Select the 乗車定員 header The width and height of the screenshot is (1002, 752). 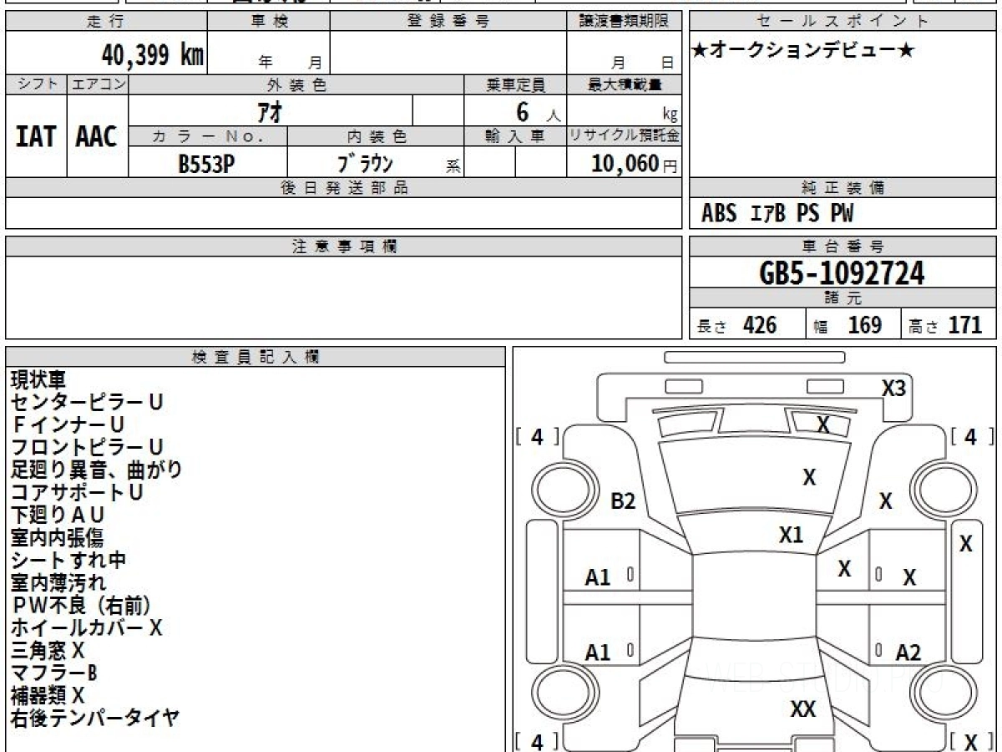[515, 84]
